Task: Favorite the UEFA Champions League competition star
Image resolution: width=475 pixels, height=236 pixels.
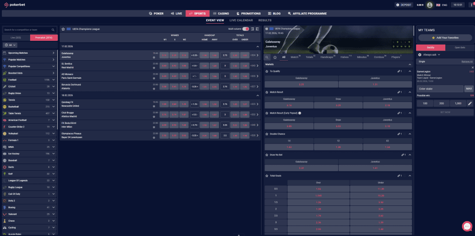Action: pyautogui.click(x=63, y=29)
